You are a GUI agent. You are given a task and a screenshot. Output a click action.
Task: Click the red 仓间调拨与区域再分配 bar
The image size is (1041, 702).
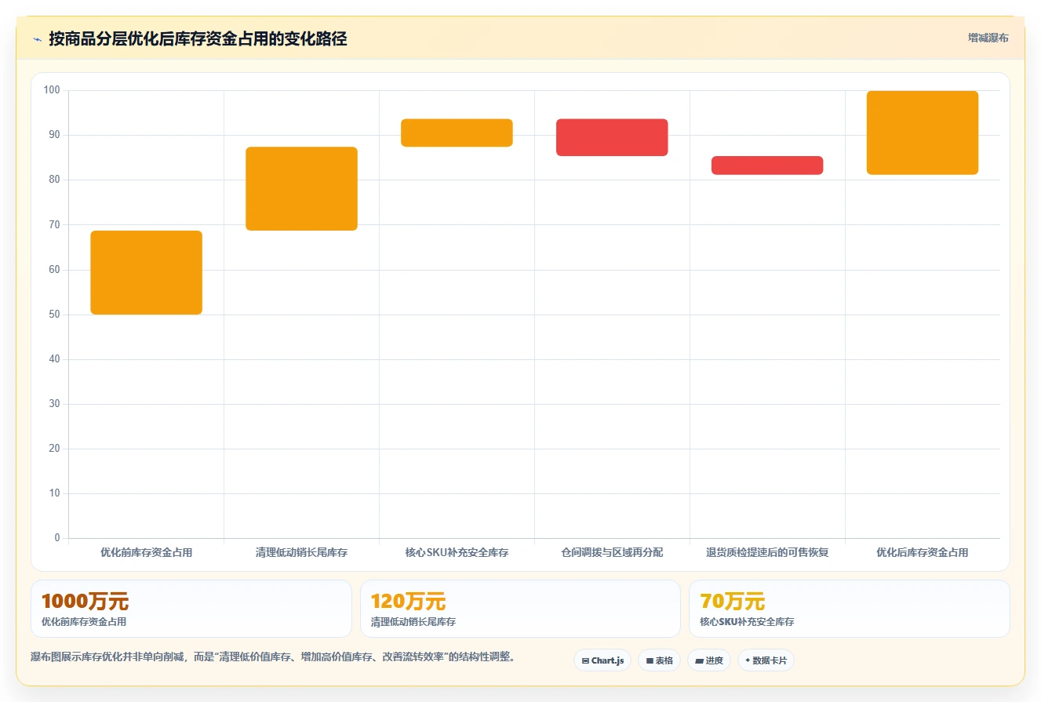pos(612,137)
